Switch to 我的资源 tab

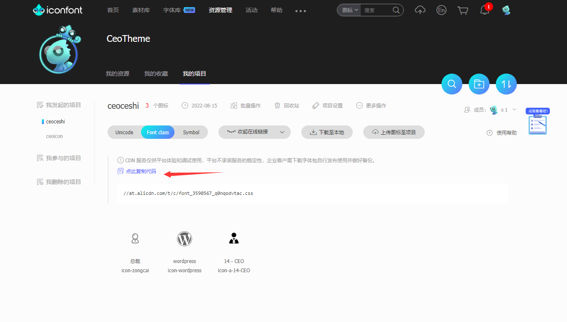tap(118, 74)
